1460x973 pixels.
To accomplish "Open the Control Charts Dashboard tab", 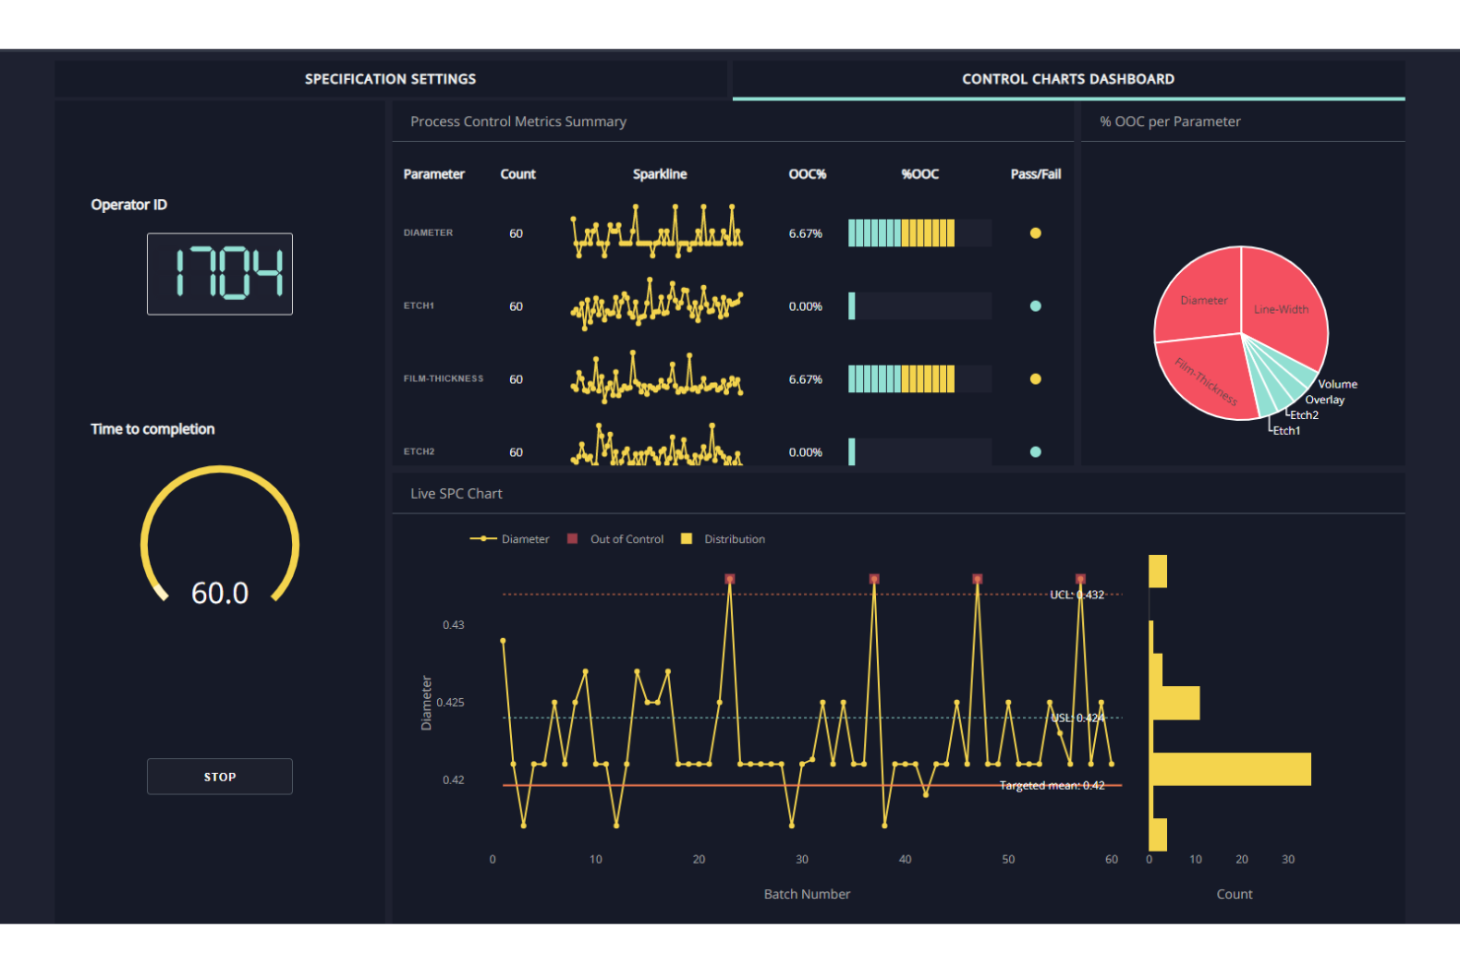I will (x=1068, y=79).
